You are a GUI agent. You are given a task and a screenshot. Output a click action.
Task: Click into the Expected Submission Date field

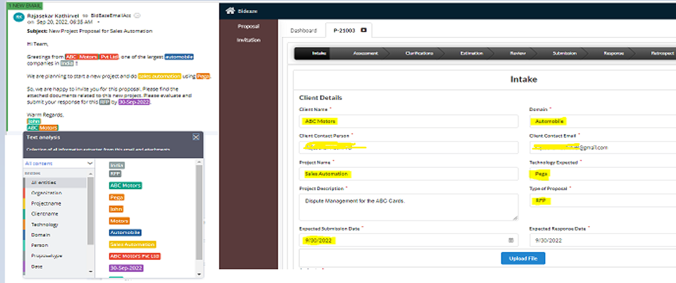tap(408, 240)
